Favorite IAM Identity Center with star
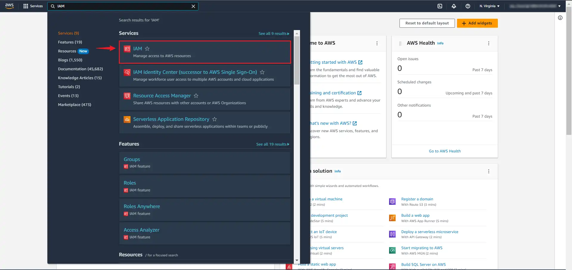The height and width of the screenshot is (270, 572). click(x=262, y=72)
